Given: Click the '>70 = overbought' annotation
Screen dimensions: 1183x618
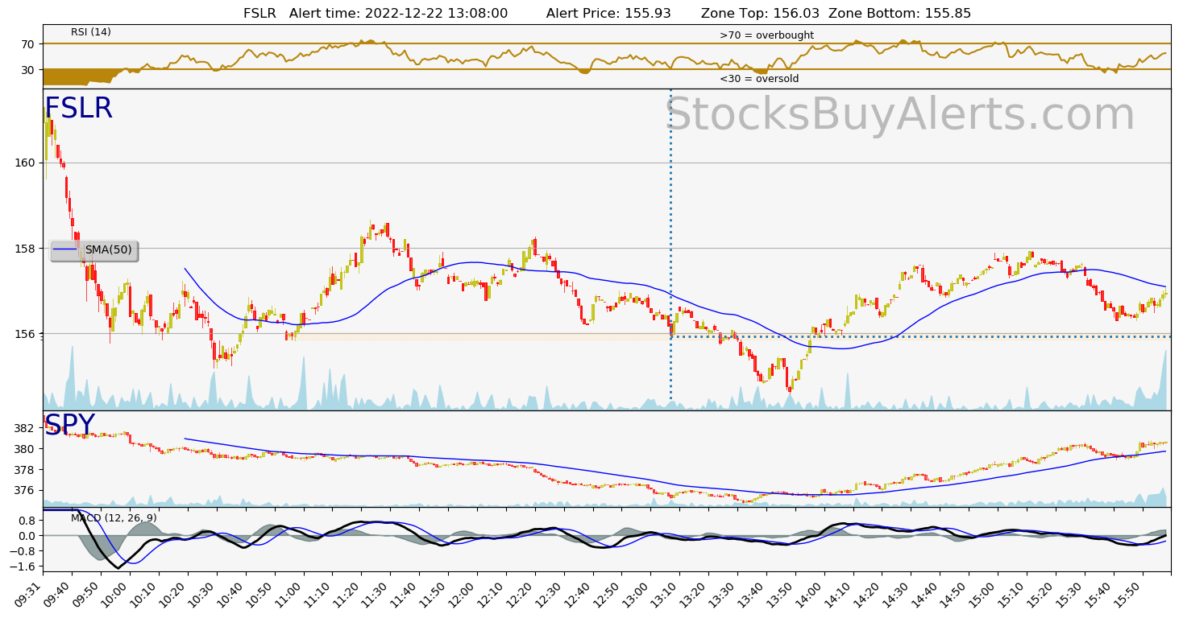Looking at the screenshot, I should coord(766,35).
